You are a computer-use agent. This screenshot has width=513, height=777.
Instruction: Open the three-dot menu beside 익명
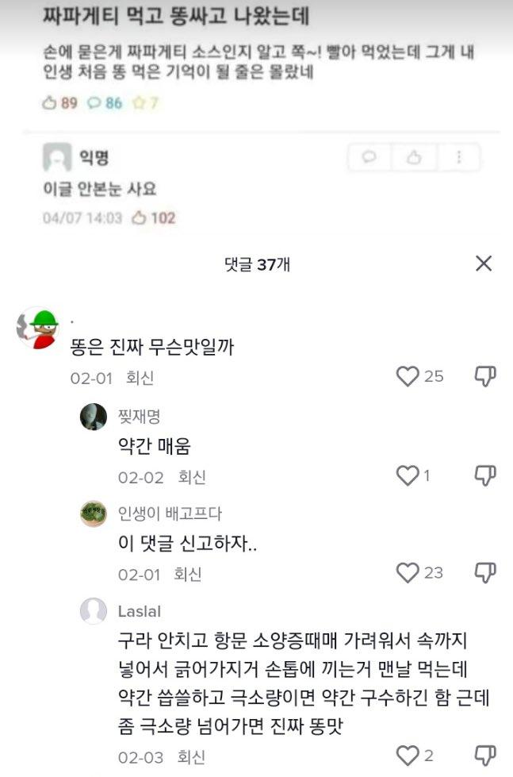point(458,158)
